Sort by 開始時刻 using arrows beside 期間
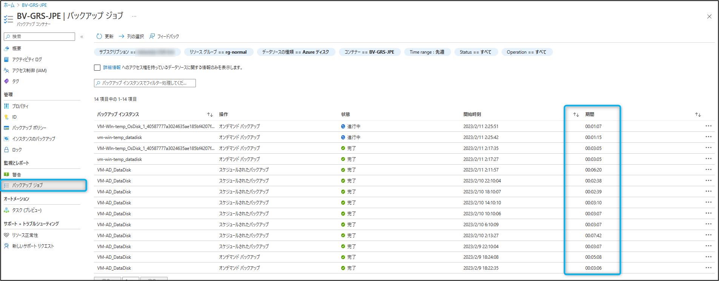The height and width of the screenshot is (281, 719). 576,114
